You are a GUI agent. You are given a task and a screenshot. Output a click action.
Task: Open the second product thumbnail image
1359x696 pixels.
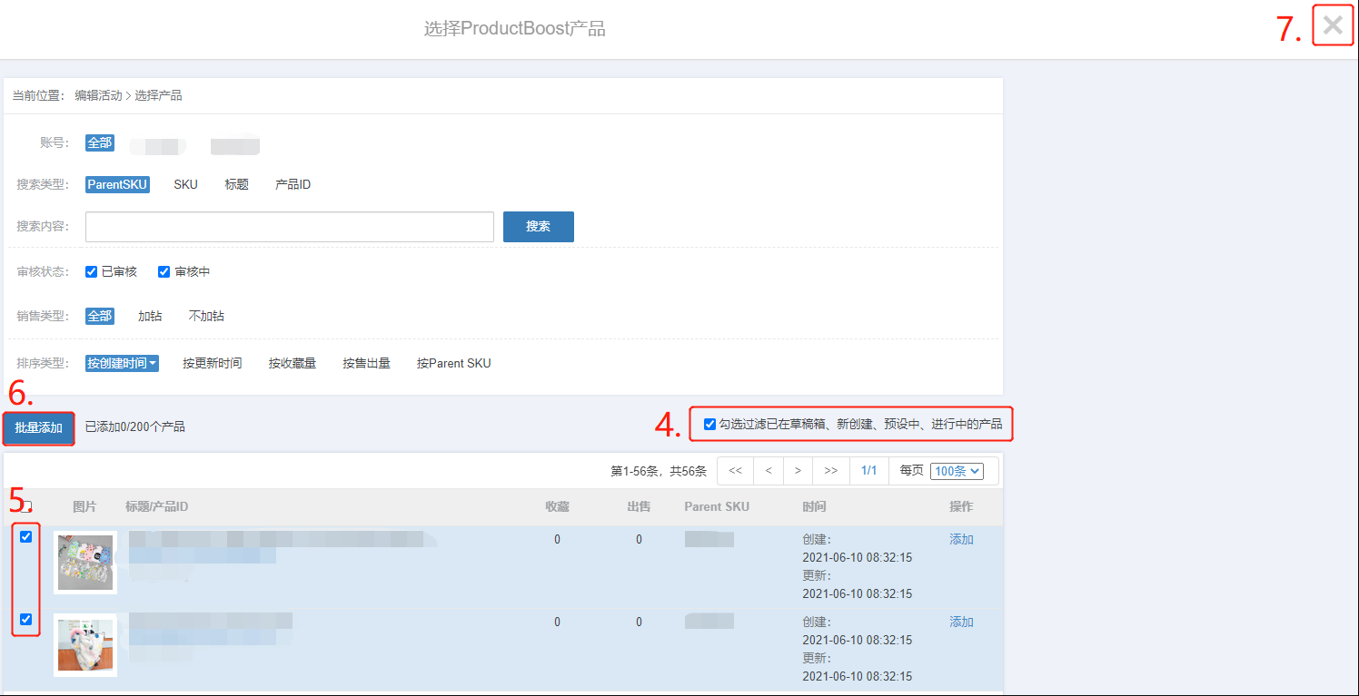click(x=85, y=645)
